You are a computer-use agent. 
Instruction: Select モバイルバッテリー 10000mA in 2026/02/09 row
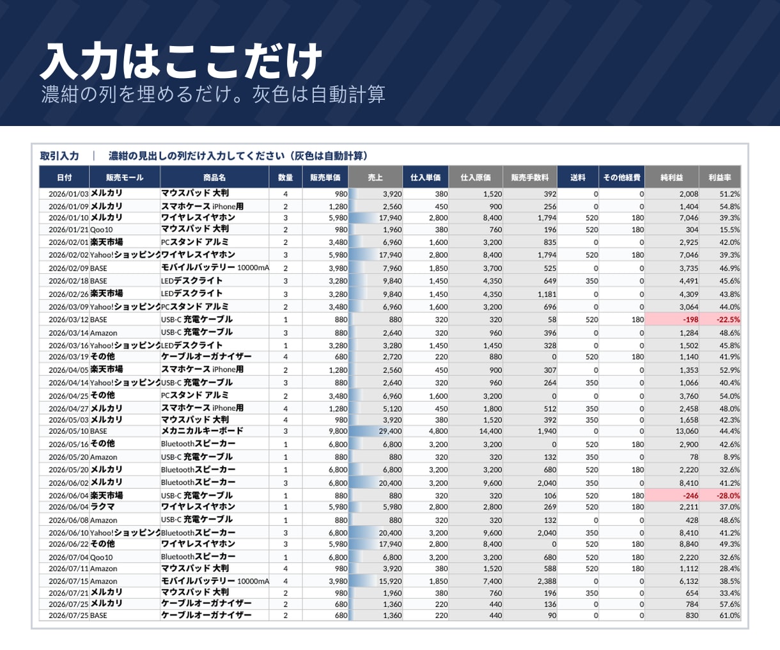click(x=215, y=268)
